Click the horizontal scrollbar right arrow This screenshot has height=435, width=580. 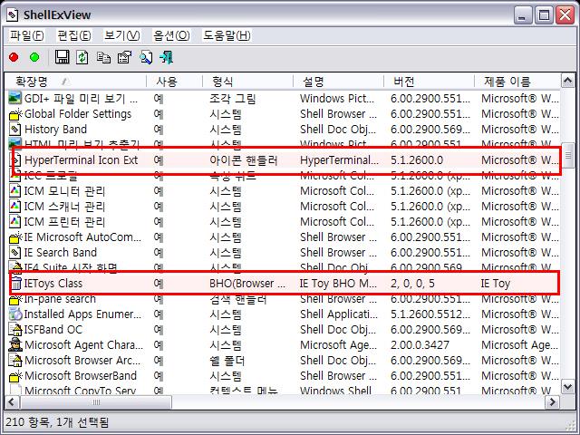(x=553, y=401)
